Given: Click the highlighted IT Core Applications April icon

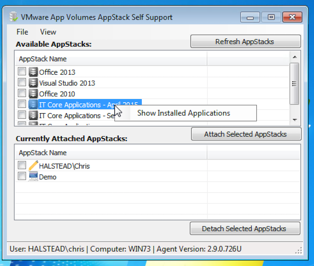Looking at the screenshot, I should click(x=33, y=104).
